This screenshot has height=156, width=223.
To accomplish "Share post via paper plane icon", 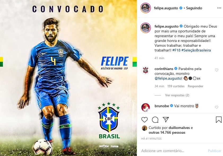I will tap(166, 120).
